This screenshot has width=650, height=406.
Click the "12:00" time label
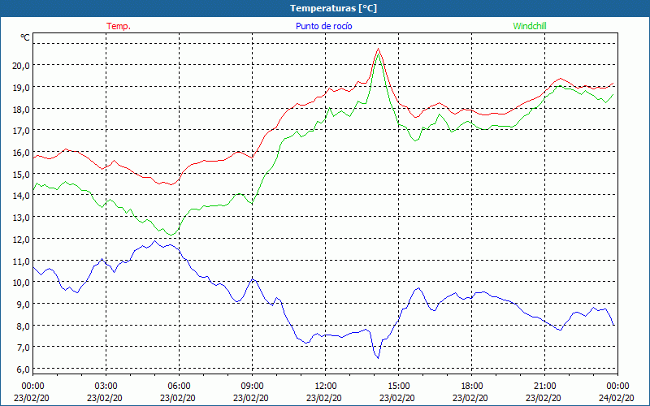[326, 387]
